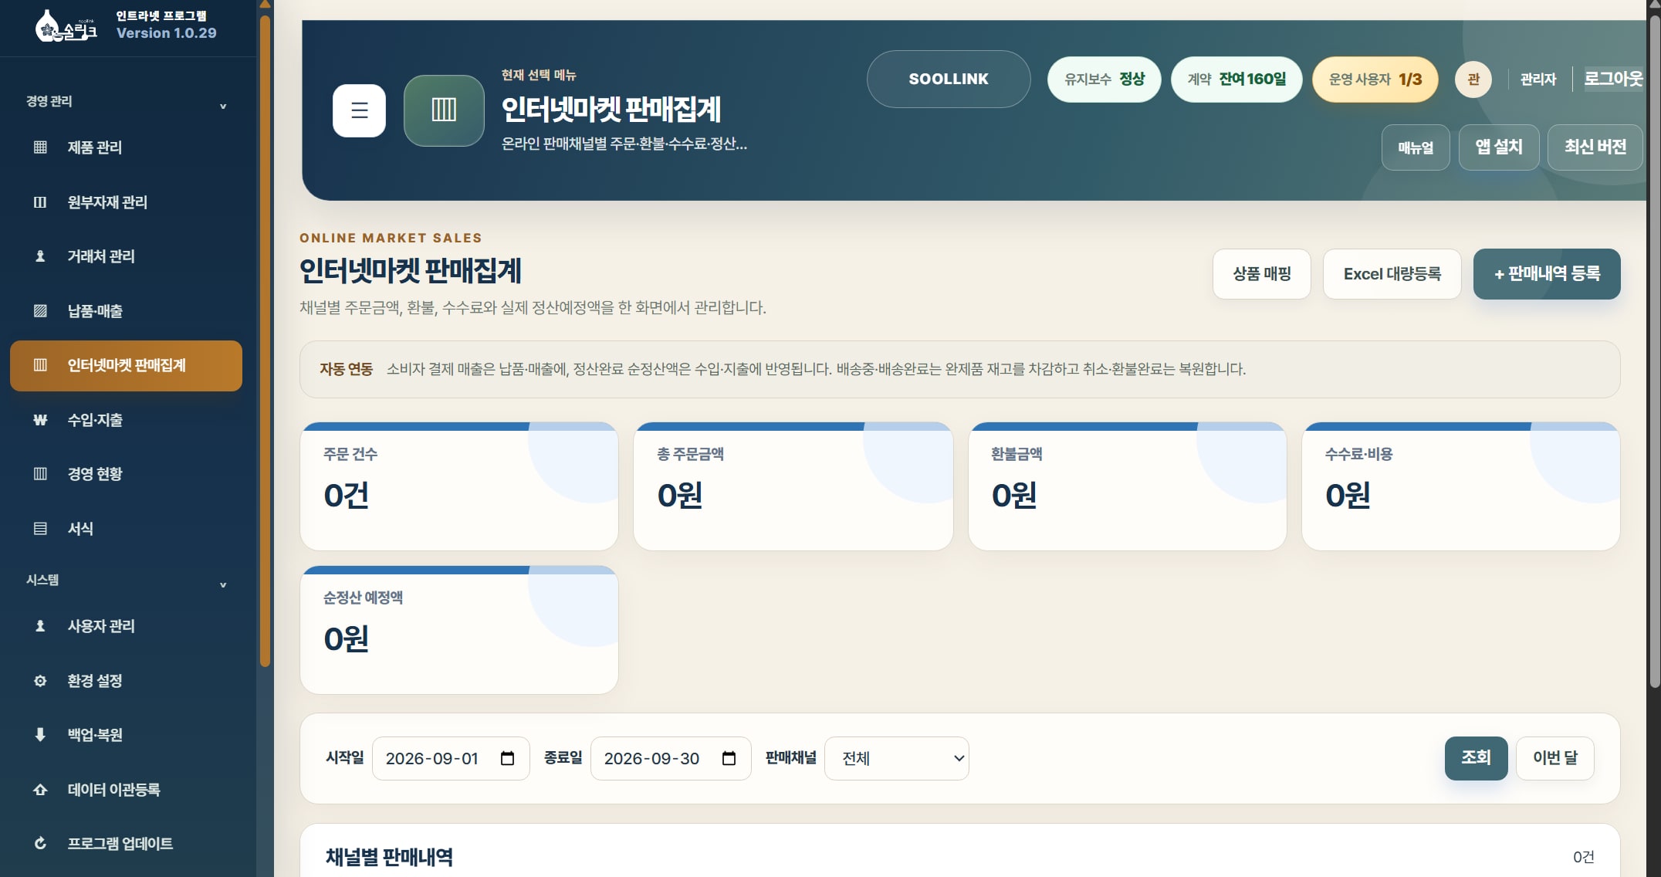Screen dimensions: 1661x877
Task: Open the 판매채널 전체 dropdown
Action: coord(897,758)
